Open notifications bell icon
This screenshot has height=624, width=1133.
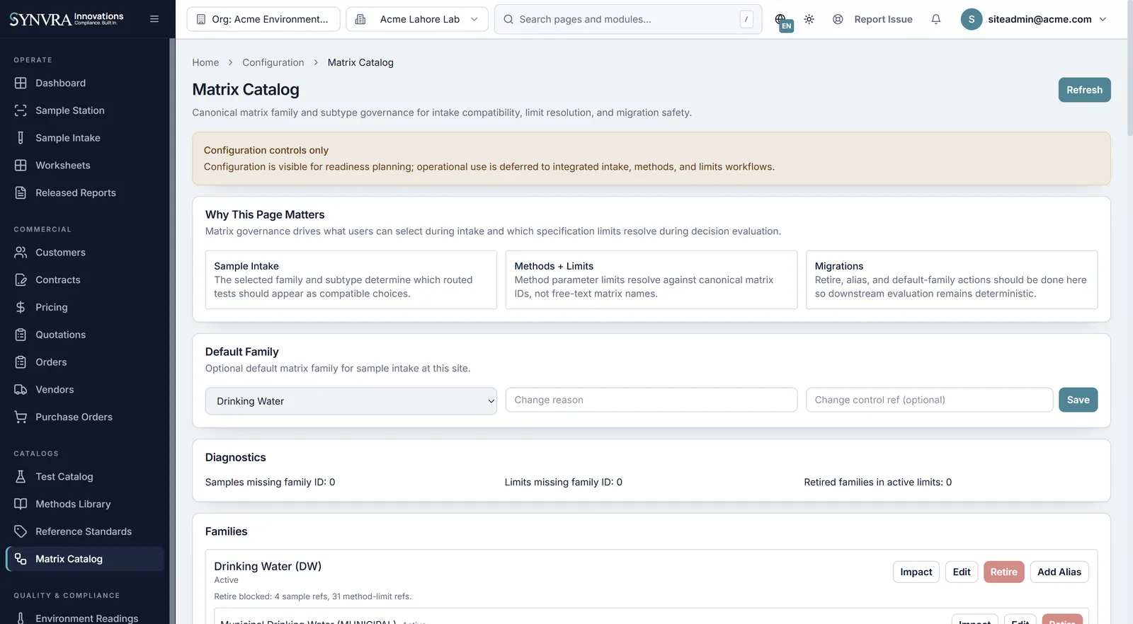[x=936, y=19]
